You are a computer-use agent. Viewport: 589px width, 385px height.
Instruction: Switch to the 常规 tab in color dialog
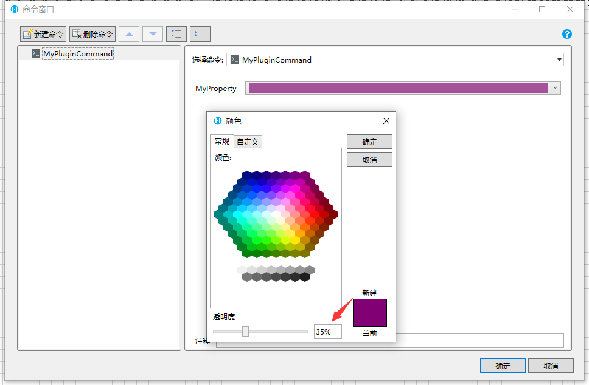(221, 141)
